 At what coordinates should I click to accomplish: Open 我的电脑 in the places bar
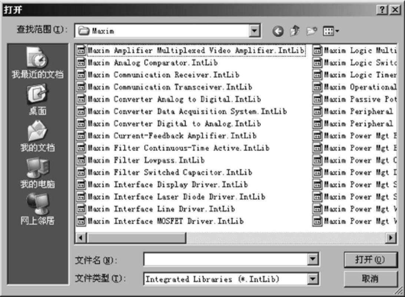[37, 173]
